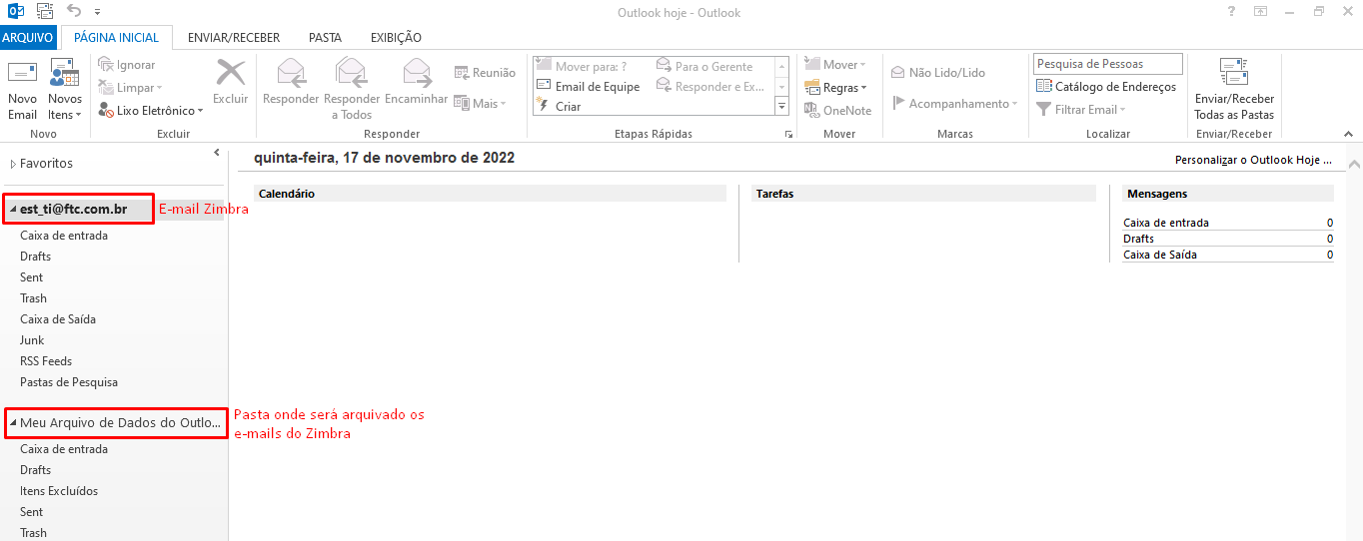Click the Reunião meeting reply button

click(x=485, y=73)
